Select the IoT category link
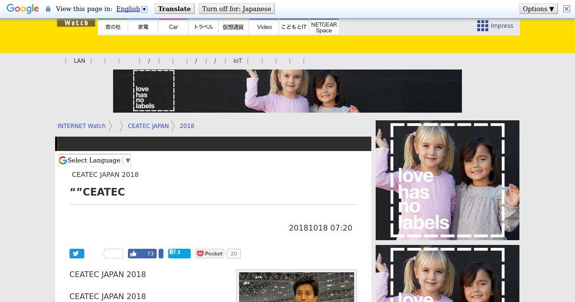Viewport: 575px width, 302px height. (238, 61)
